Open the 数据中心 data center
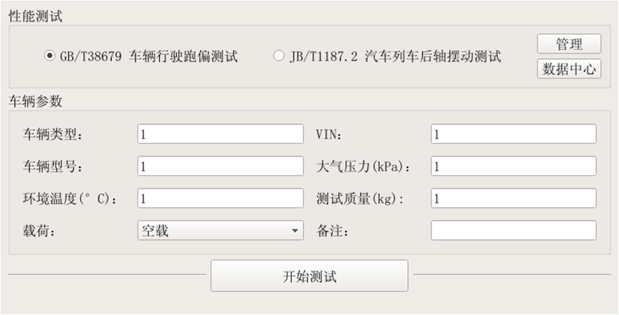The height and width of the screenshot is (315, 619). (x=569, y=68)
